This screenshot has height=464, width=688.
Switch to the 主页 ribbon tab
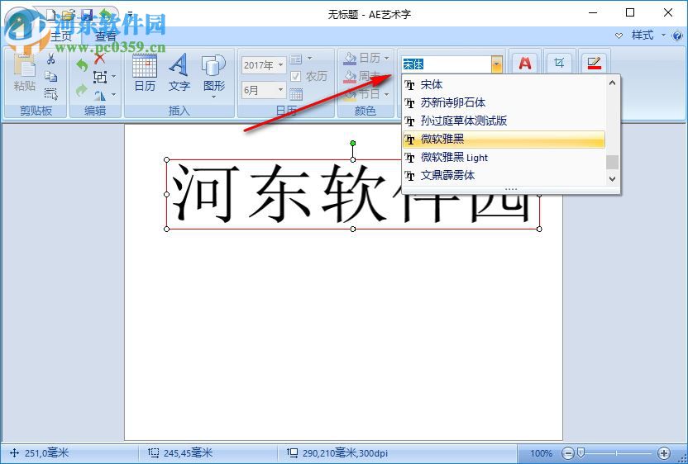click(60, 36)
